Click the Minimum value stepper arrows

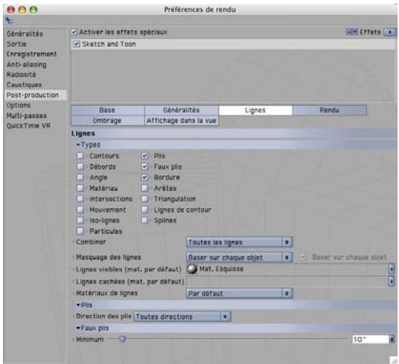coord(392,339)
